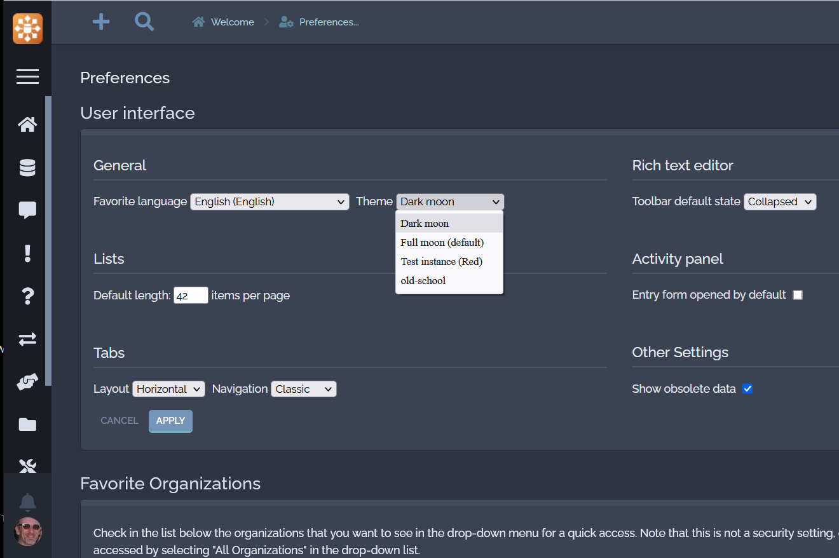Click the plus icon to create new object
Image resolution: width=839 pixels, height=558 pixels.
point(101,22)
